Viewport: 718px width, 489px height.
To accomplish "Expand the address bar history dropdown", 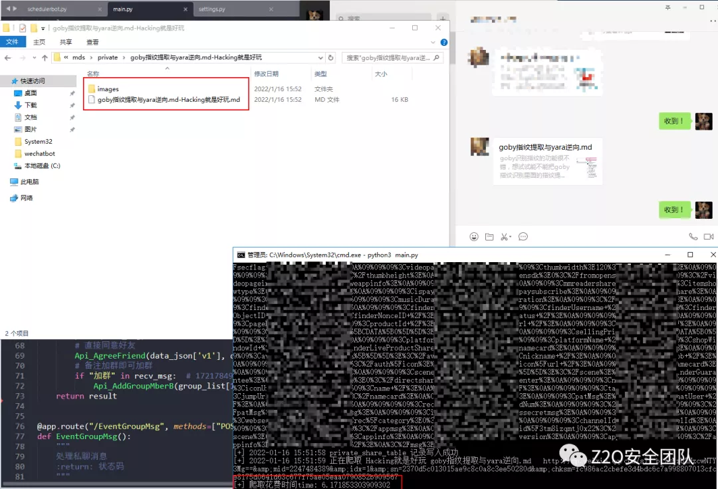I will 320,58.
